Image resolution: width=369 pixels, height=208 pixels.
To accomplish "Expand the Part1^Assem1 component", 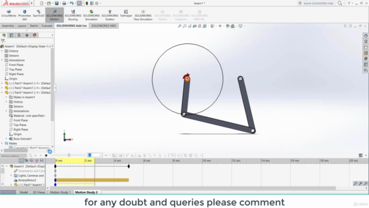I will pos(2,83).
